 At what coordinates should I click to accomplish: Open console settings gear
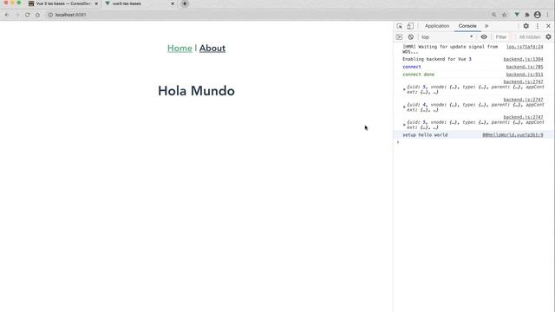click(548, 36)
